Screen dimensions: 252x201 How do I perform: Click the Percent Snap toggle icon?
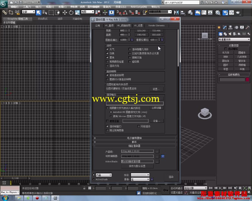131,12
